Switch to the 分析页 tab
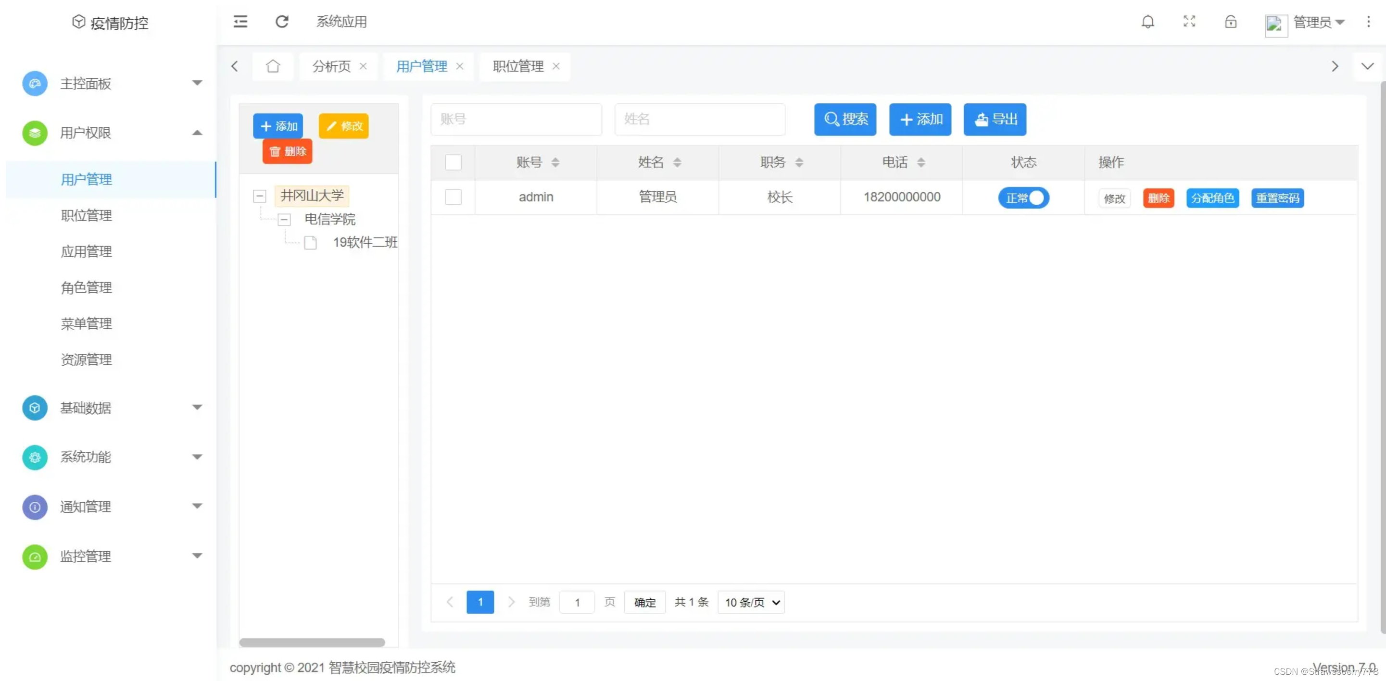 [x=331, y=66]
